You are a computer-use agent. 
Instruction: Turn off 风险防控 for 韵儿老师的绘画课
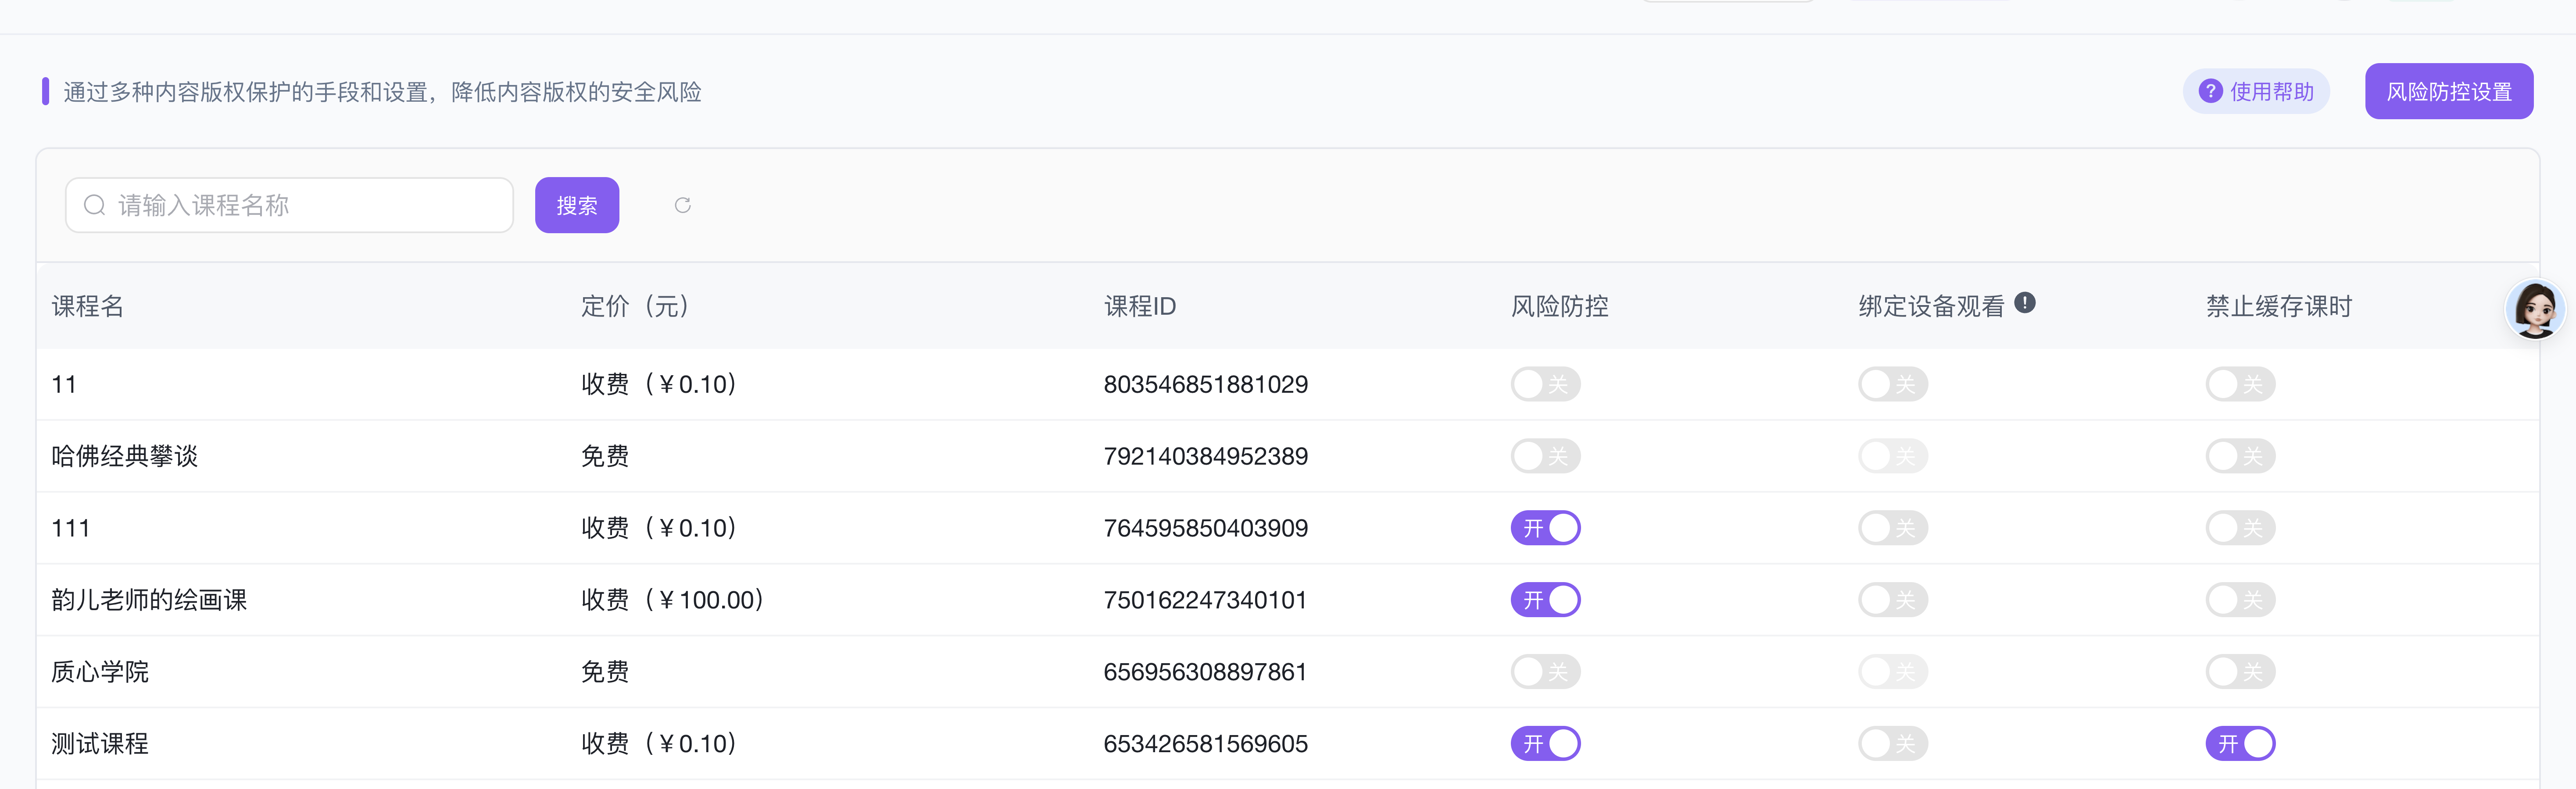point(1545,600)
